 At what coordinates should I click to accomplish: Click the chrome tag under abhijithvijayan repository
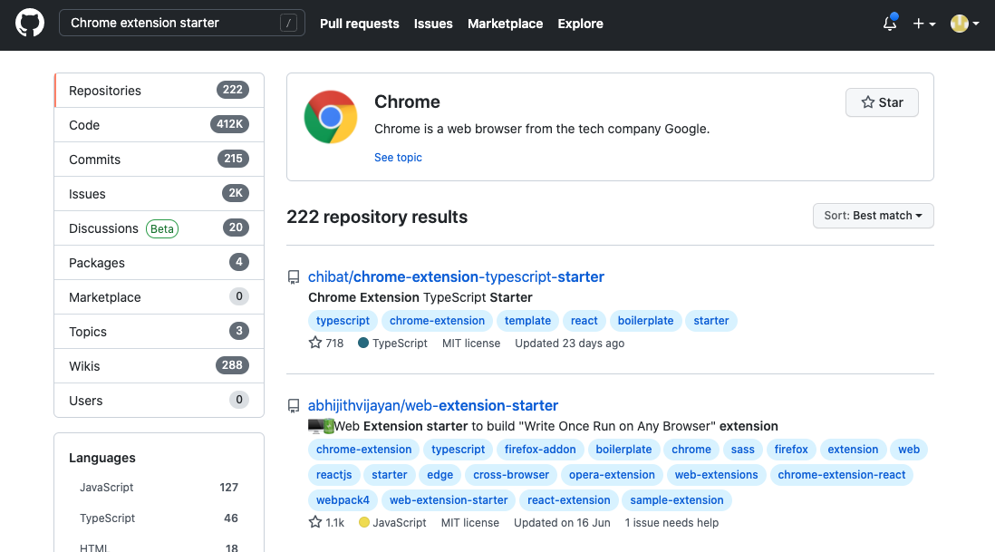[x=691, y=450]
